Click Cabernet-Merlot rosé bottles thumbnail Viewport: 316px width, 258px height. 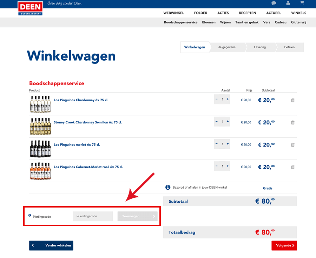pos(40,171)
